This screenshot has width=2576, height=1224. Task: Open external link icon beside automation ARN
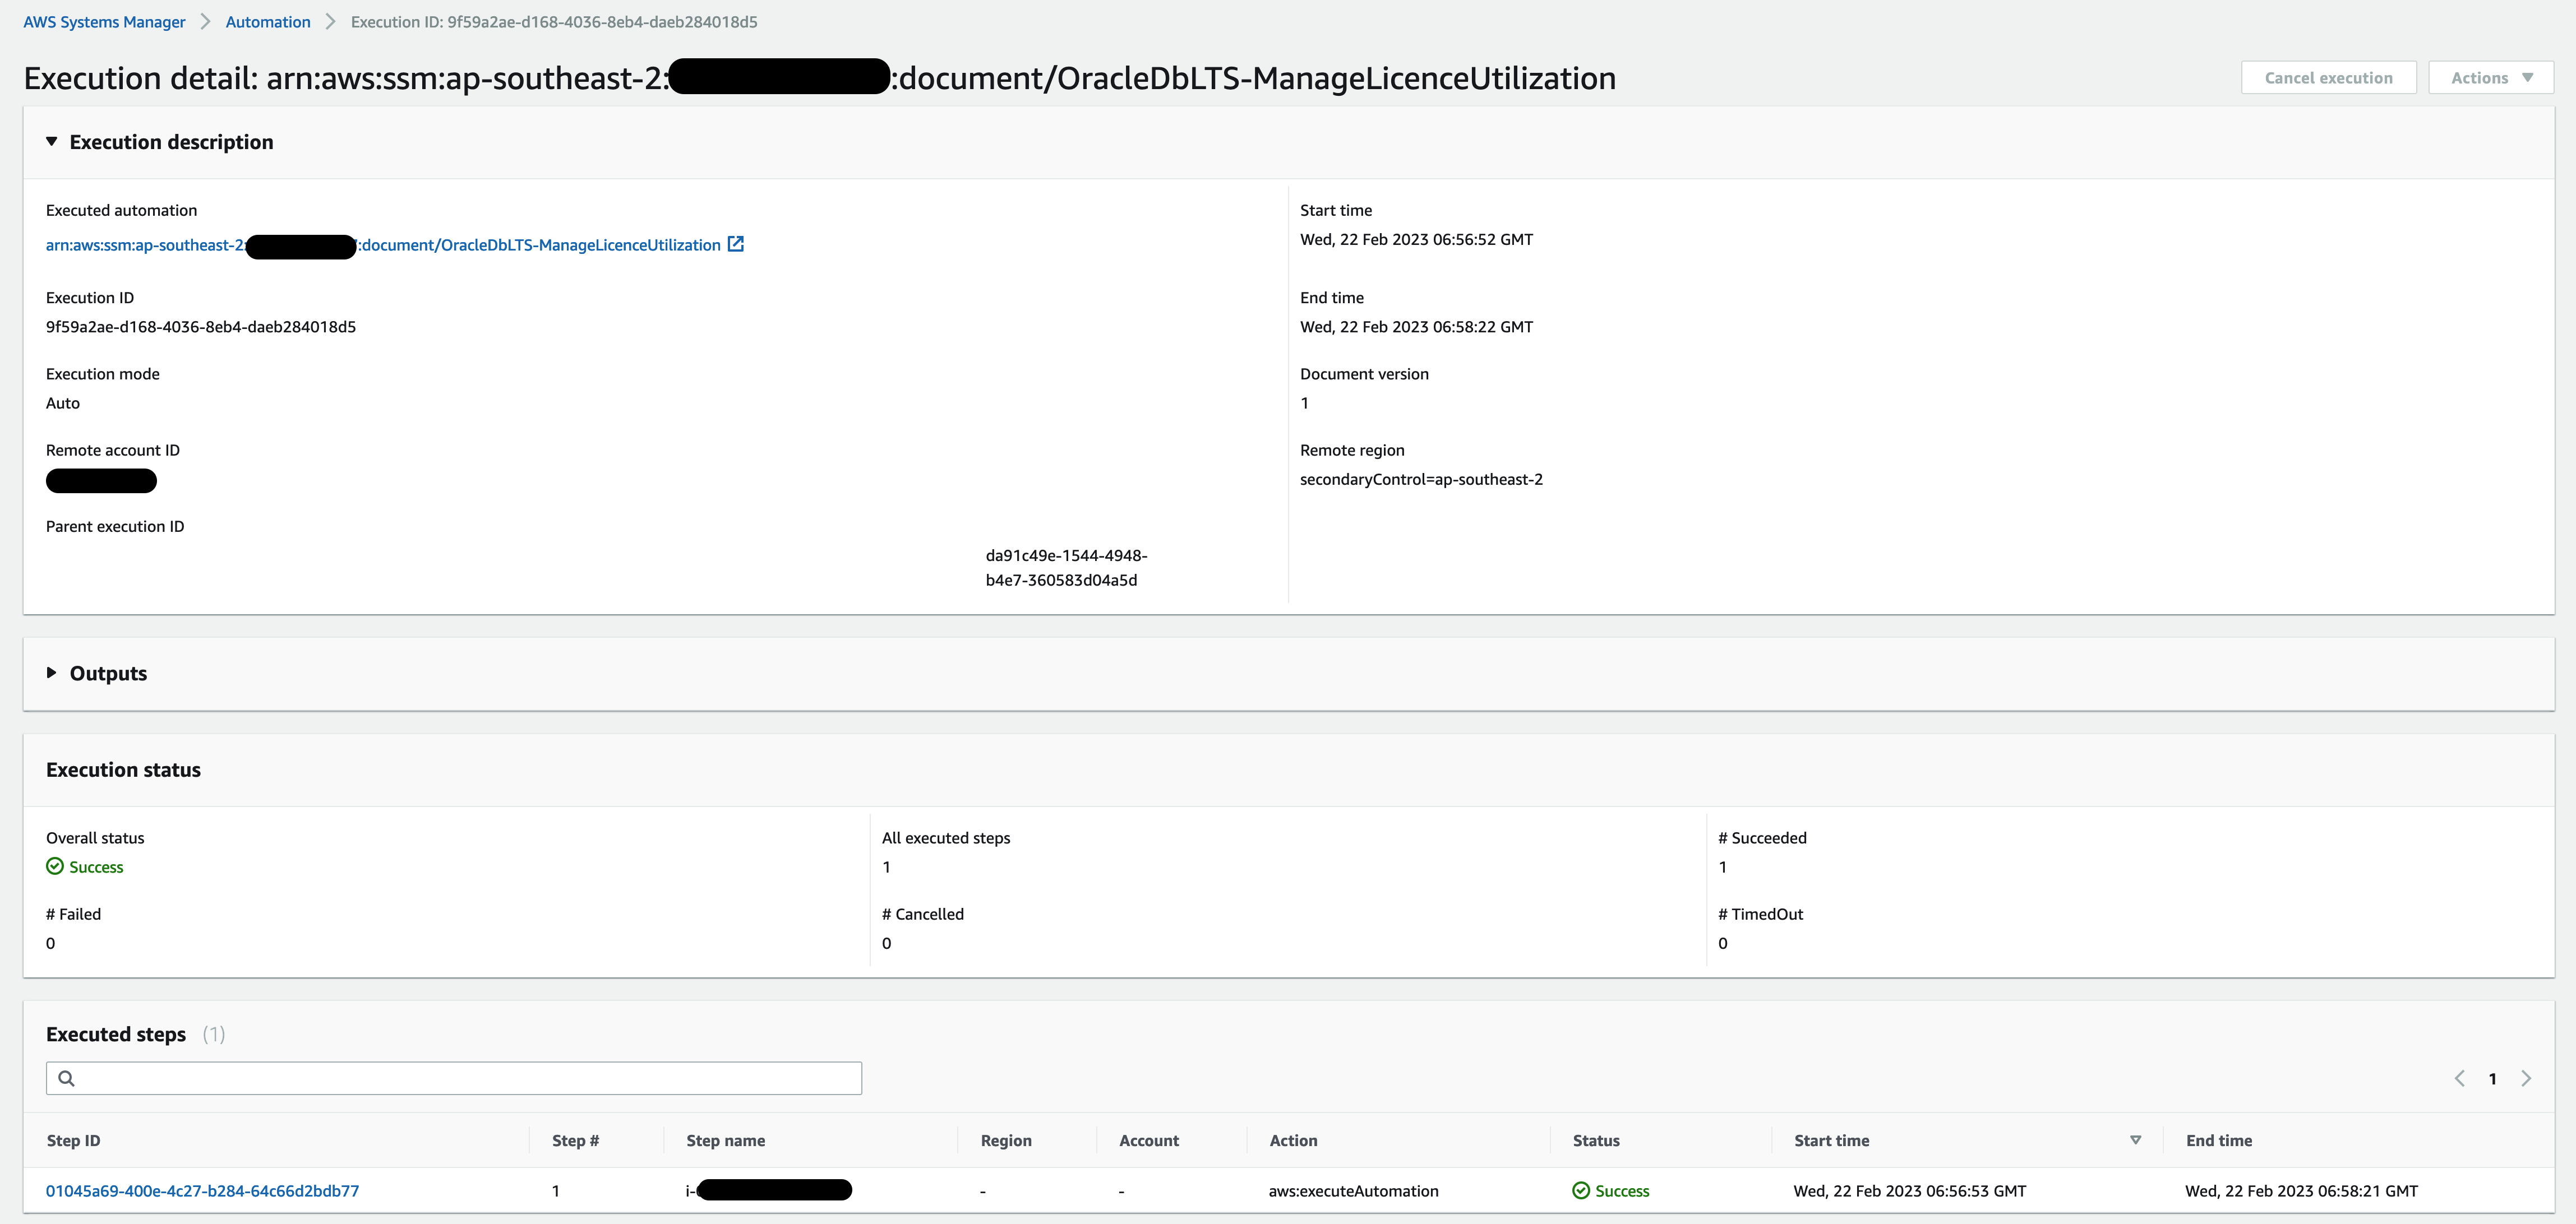(735, 244)
